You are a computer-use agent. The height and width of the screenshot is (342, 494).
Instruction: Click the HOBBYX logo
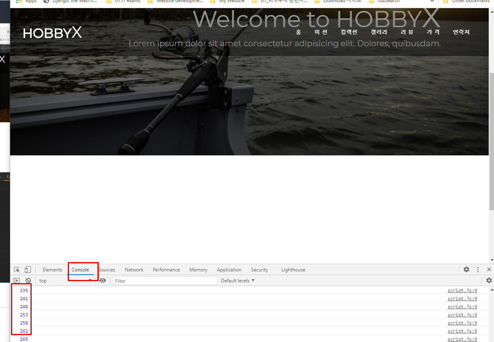(53, 33)
